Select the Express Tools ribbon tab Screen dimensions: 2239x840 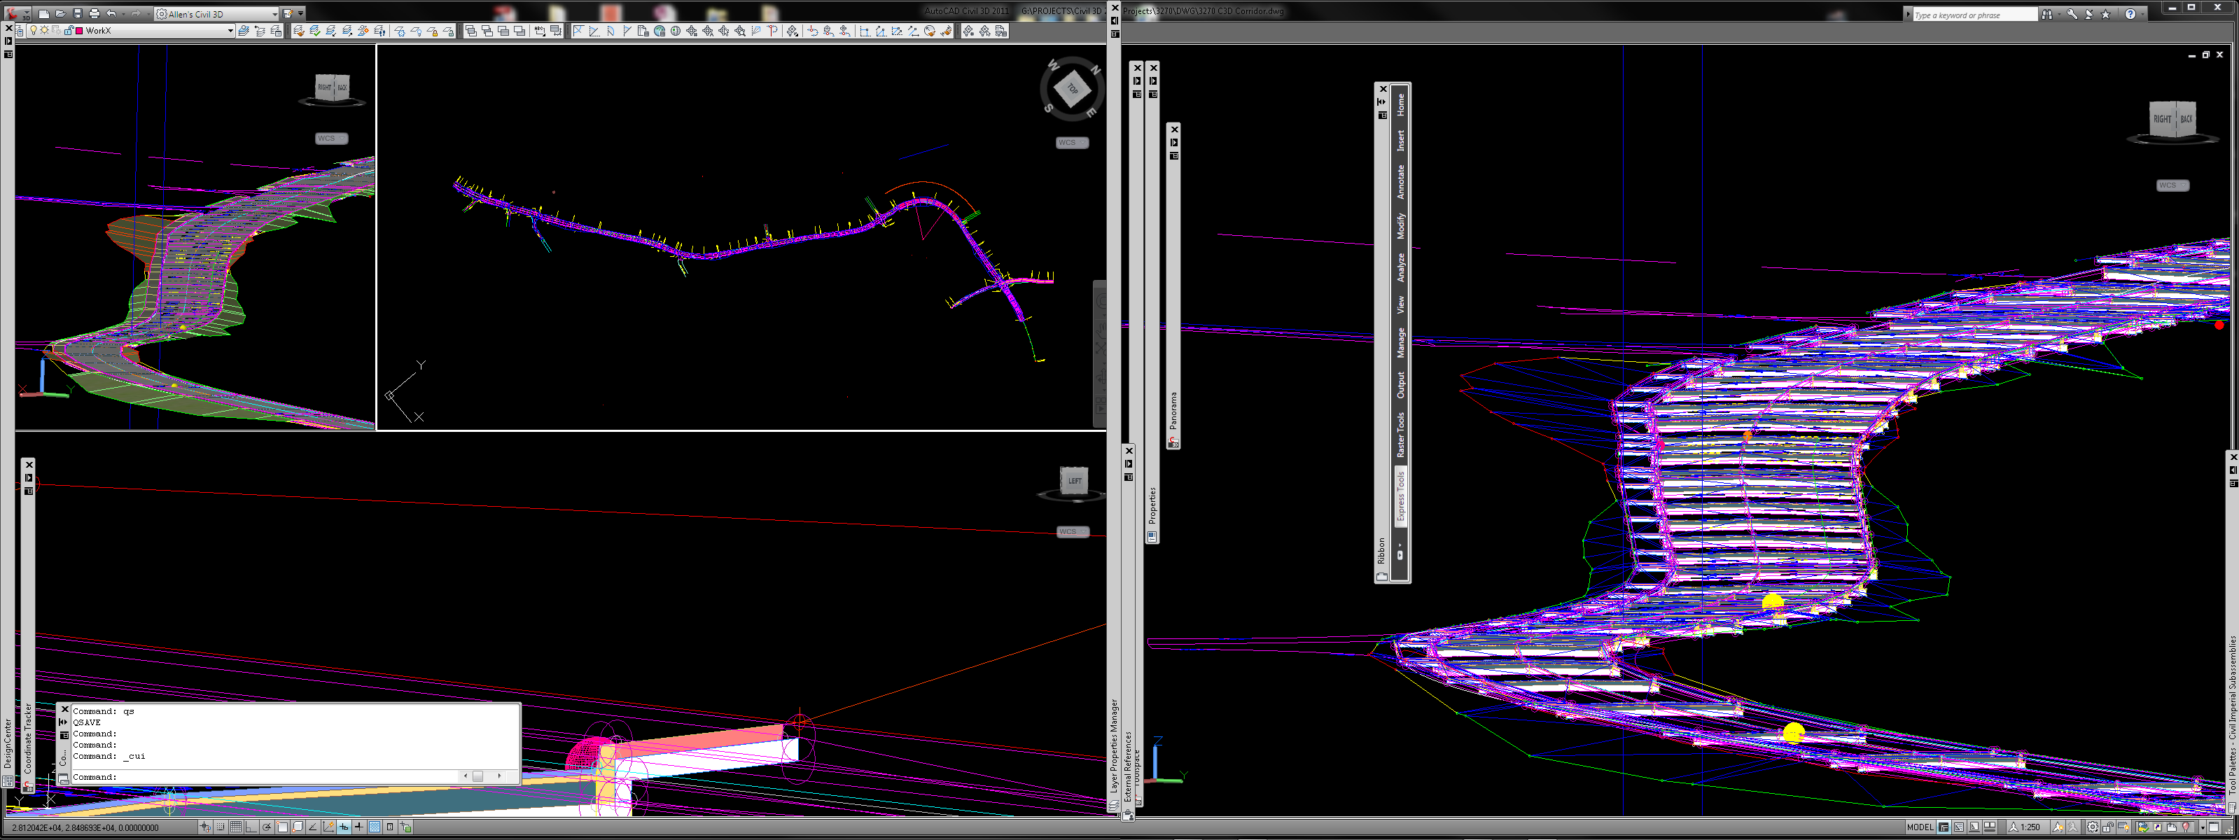tap(1400, 496)
